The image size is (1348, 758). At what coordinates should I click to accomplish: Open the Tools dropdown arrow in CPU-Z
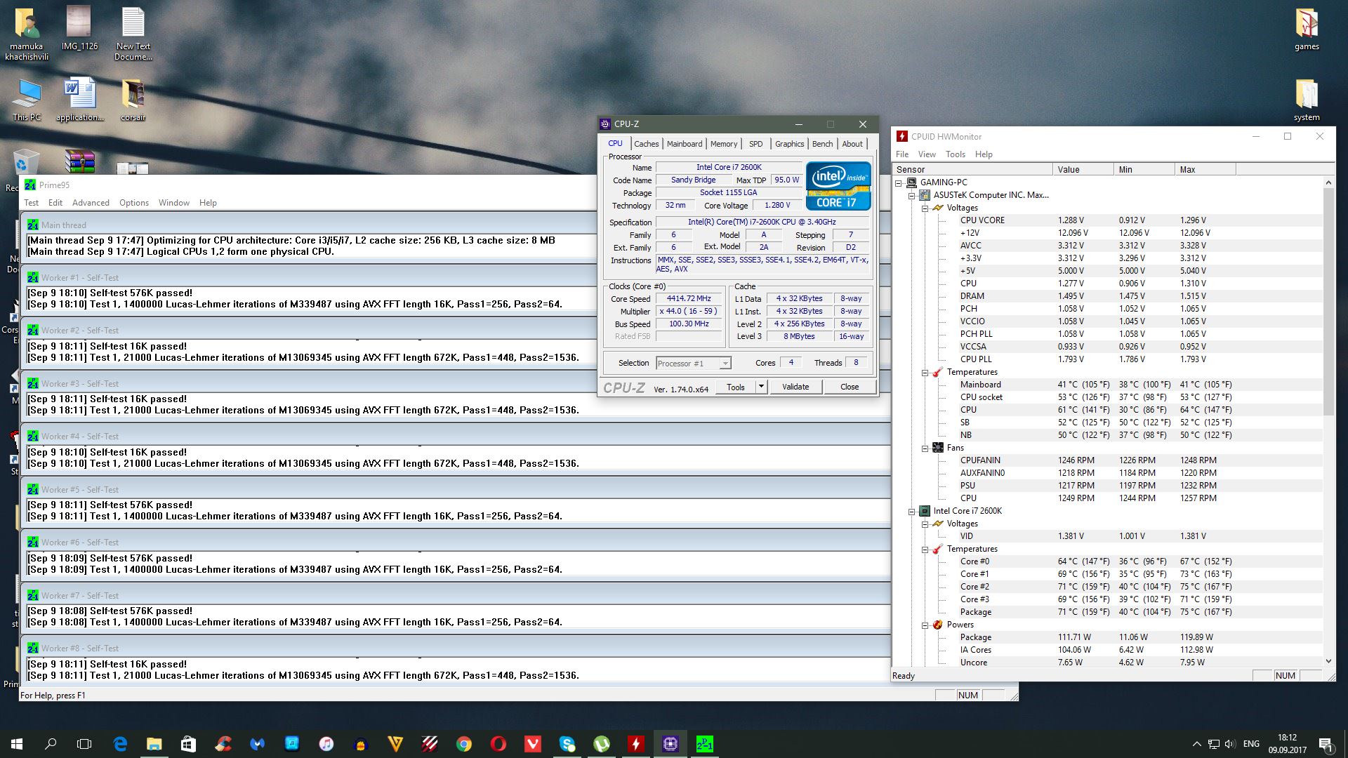[761, 387]
